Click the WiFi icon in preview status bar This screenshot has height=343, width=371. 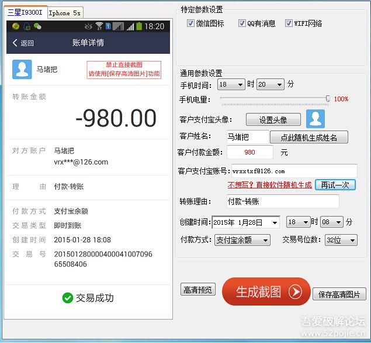[x=99, y=26]
